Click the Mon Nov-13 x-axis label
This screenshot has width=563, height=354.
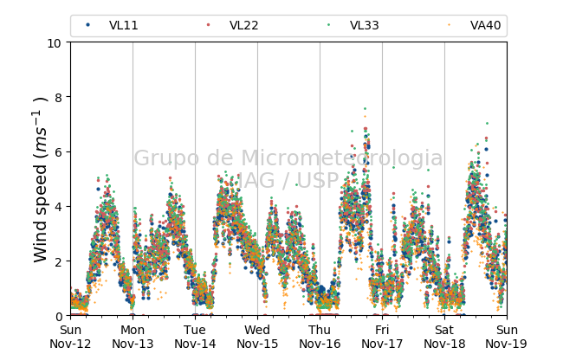point(133,337)
